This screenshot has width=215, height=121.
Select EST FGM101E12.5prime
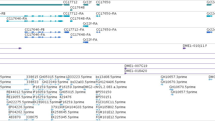point(111,117)
